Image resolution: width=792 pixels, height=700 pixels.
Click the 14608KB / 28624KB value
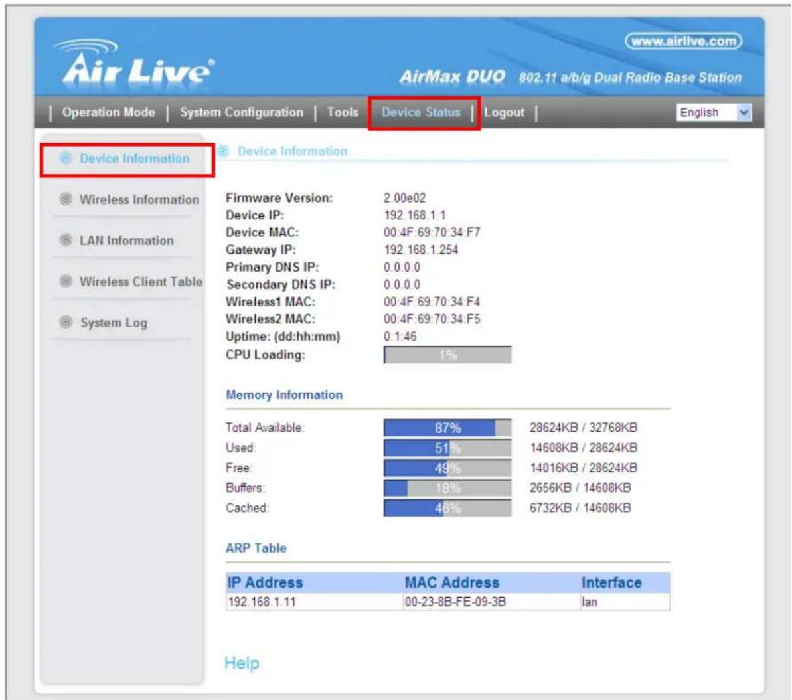pos(584,448)
